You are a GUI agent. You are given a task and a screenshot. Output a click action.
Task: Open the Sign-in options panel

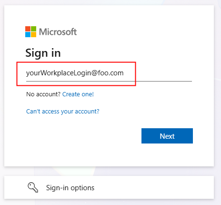(109, 187)
